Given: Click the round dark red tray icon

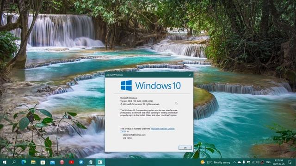Looking at the screenshot, I should coord(262,162).
